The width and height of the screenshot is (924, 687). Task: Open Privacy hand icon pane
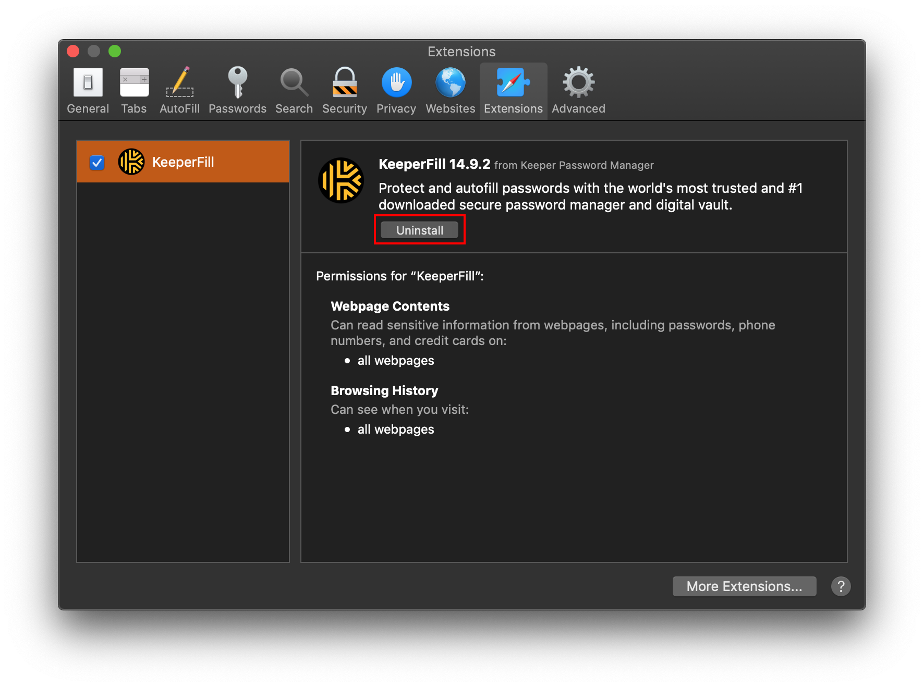396,83
